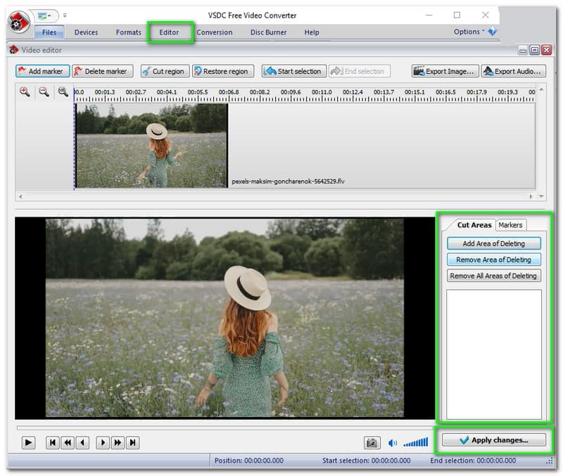Adjust the volume level bars
Viewport: 563px width, 476px height.
415,443
